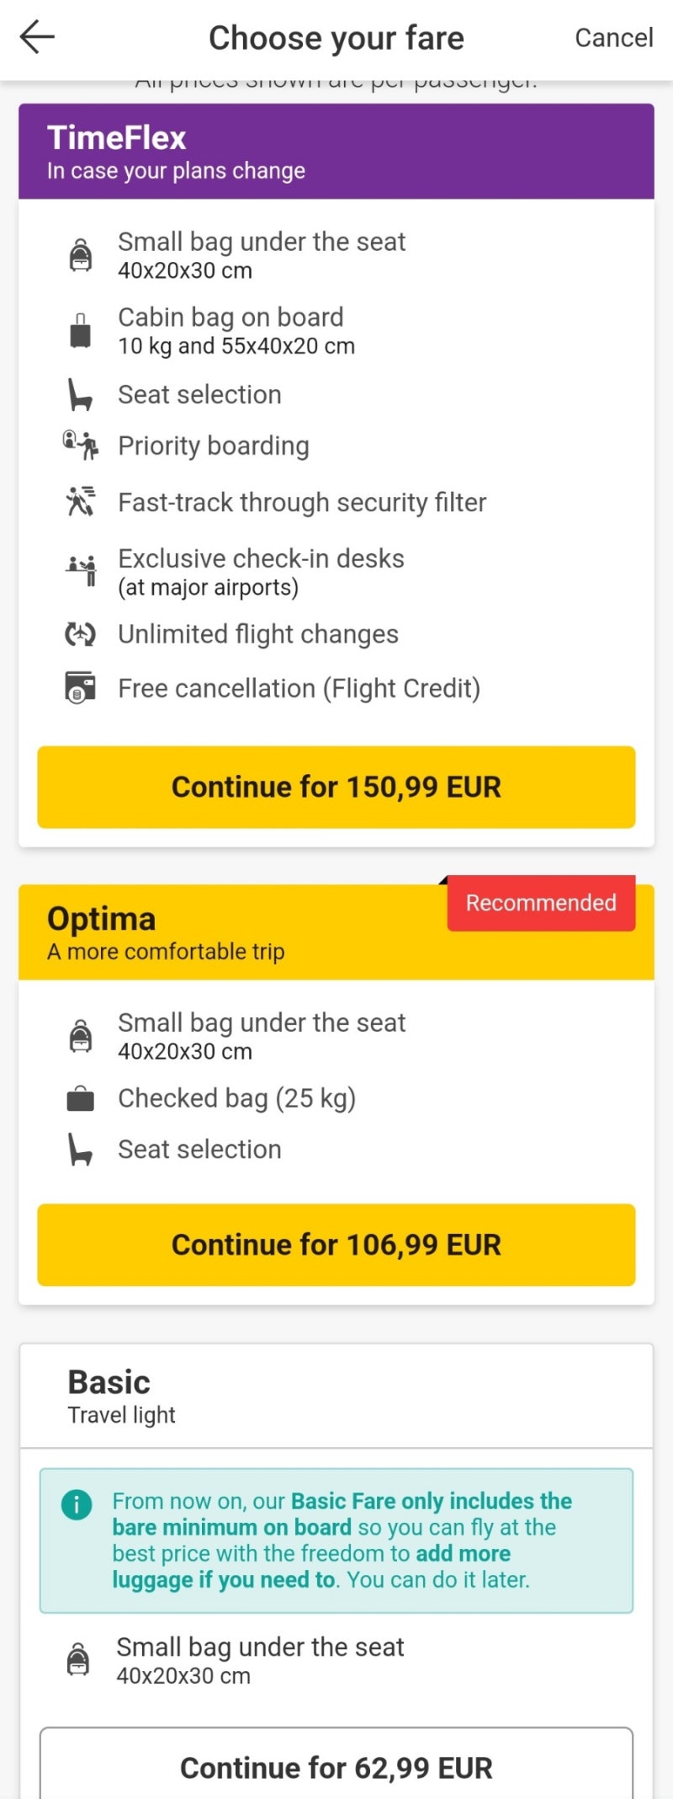Tap the back arrow icon

pyautogui.click(x=37, y=37)
